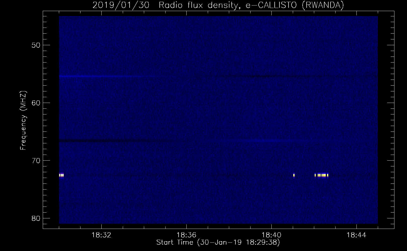
Task: Click the dark horizontal band near 67 MHz
Action: pyautogui.click(x=113, y=141)
